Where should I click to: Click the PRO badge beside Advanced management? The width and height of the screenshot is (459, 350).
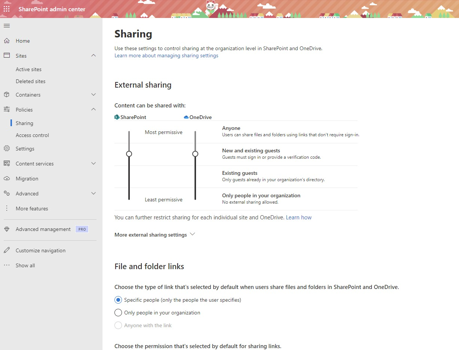coord(82,229)
